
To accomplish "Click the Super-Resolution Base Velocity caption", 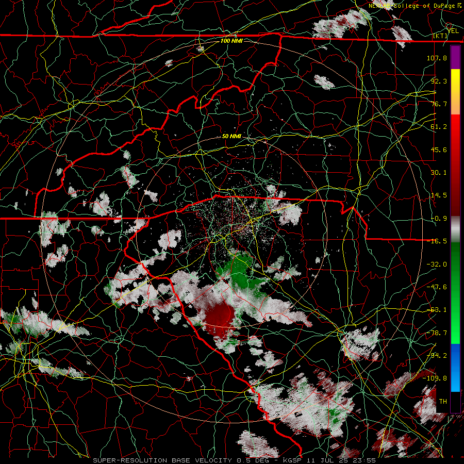I will click(235, 460).
